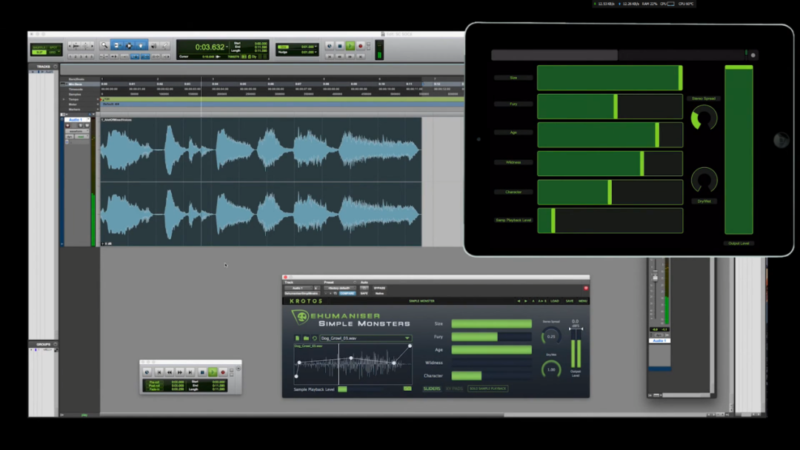Open the Audio 1 track selector in plugin header
The height and width of the screenshot is (450, 800).
[299, 288]
